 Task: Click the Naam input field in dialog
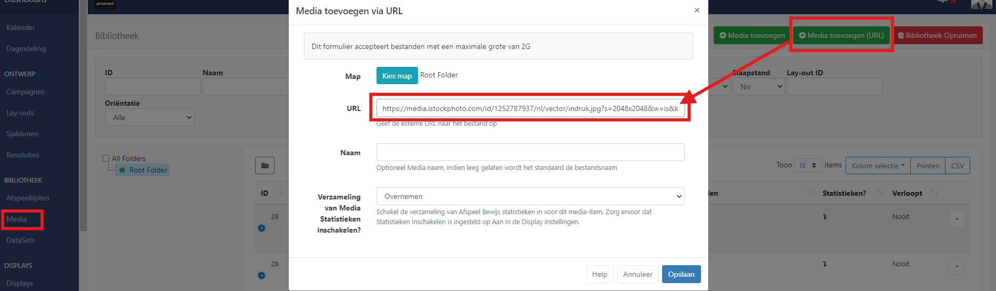pyautogui.click(x=530, y=152)
